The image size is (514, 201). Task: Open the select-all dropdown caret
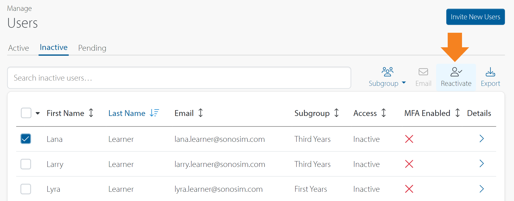tap(38, 113)
